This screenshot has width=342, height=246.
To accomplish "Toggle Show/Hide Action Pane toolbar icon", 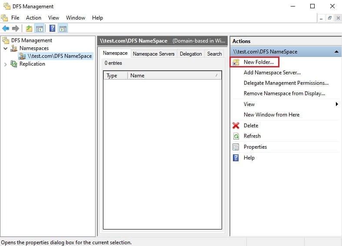I will 63,28.
